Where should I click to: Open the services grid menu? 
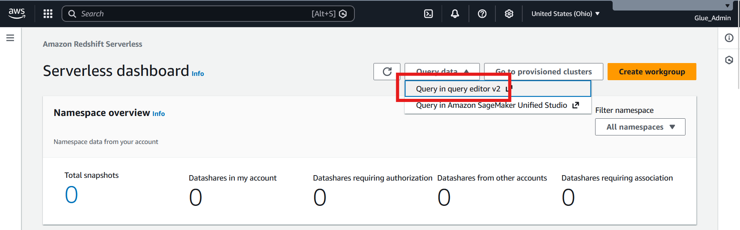[x=48, y=14]
